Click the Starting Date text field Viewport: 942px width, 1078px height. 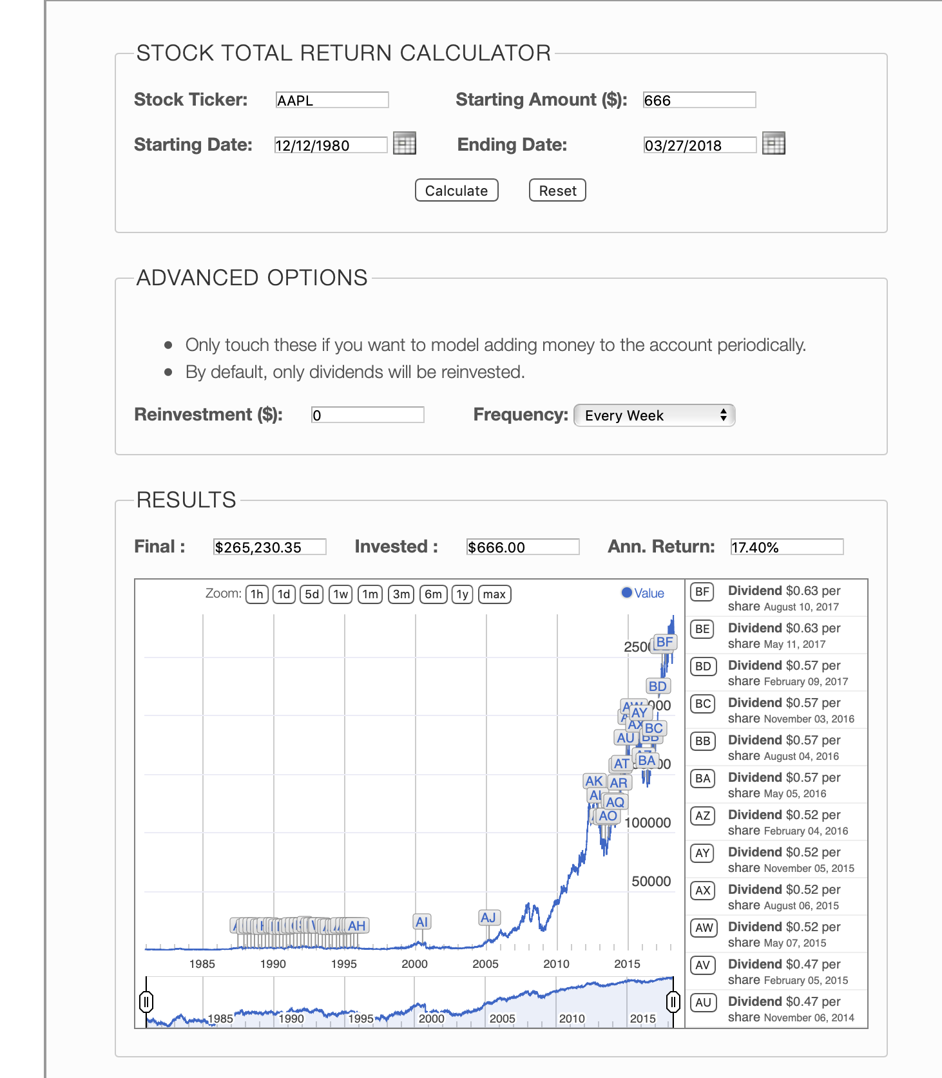click(x=331, y=145)
